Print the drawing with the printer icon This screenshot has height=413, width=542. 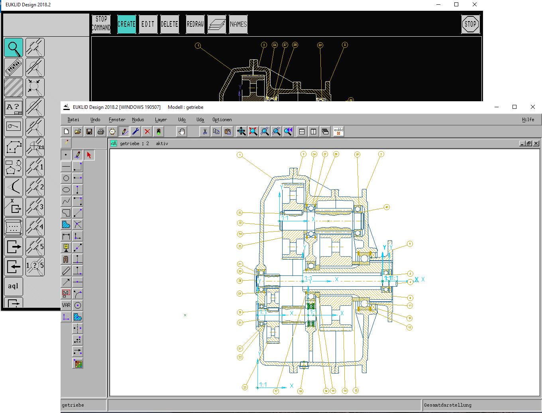coord(101,132)
